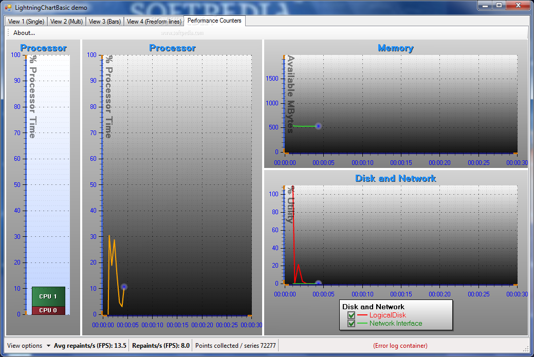Click the Network Interface legend label
The width and height of the screenshot is (534, 357).
(x=396, y=323)
